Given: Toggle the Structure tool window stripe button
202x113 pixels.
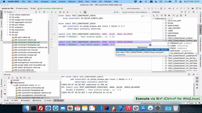Looking at the screenshot, I should pyautogui.click(x=1, y=83).
